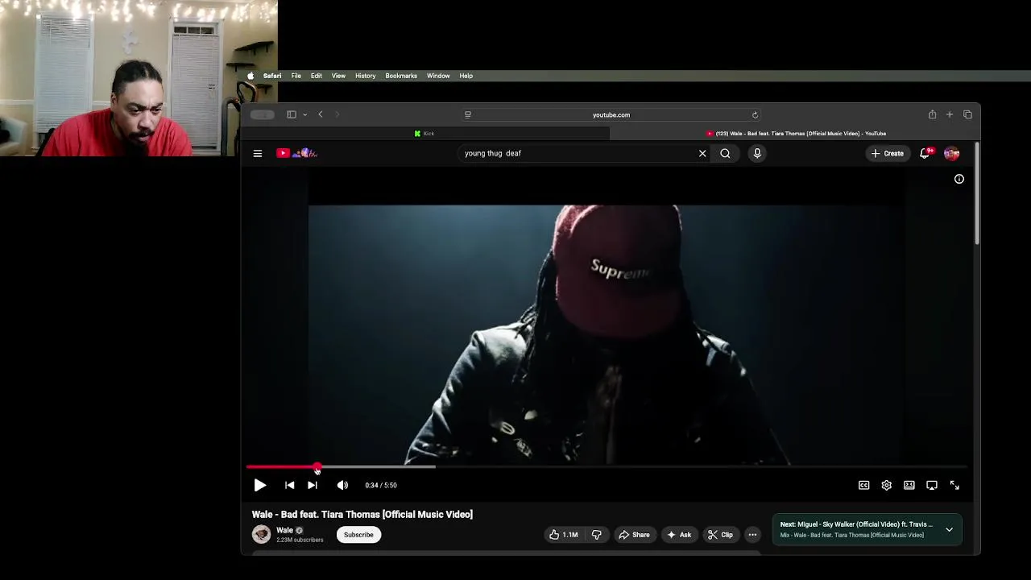
Task: Mute the video volume speaker
Action: click(342, 485)
